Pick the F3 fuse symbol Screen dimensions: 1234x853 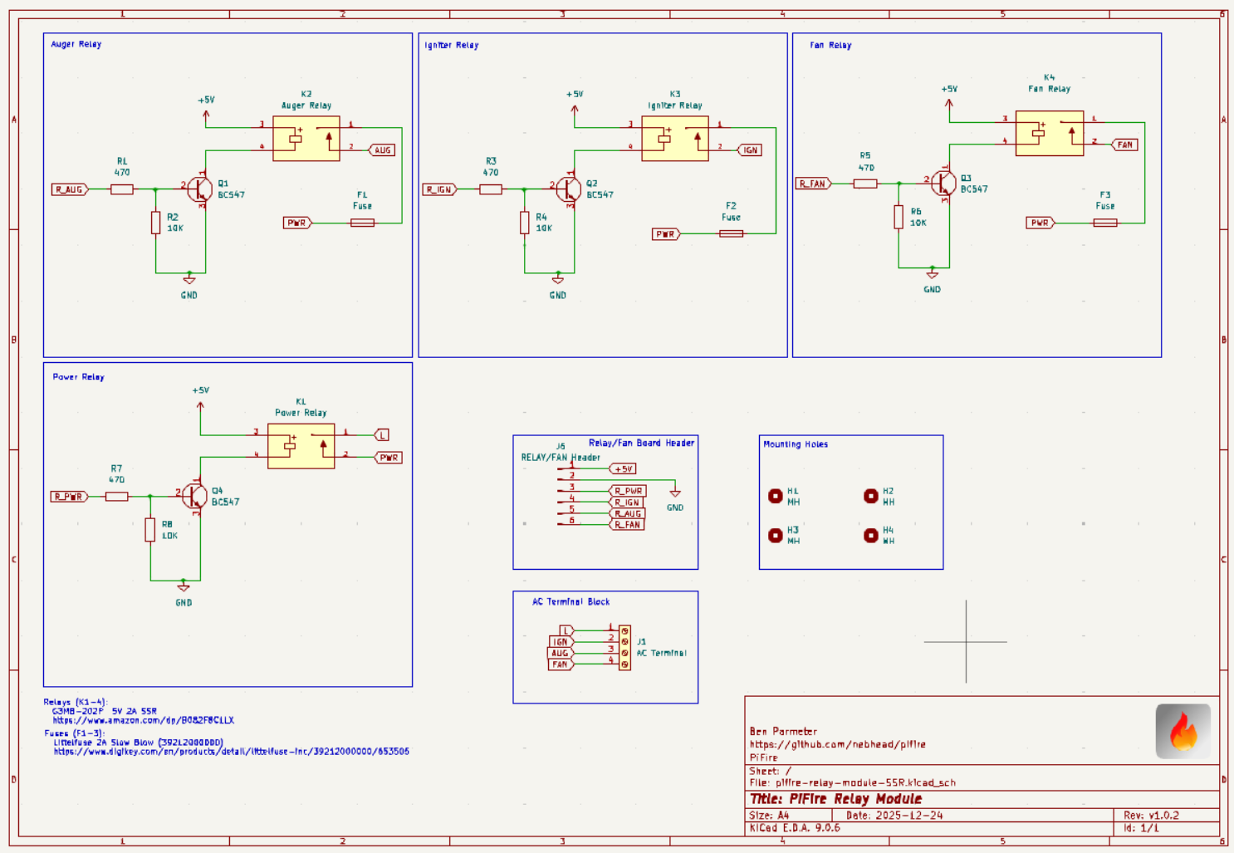1105,223
